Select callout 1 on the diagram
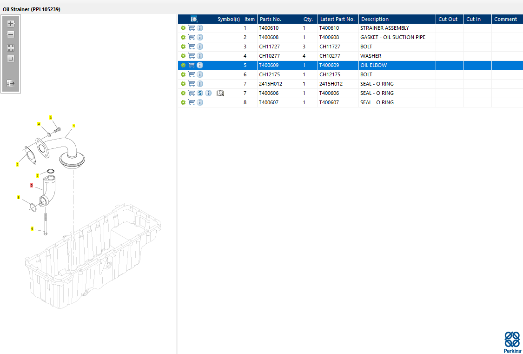This screenshot has width=523, height=354. (x=74, y=126)
